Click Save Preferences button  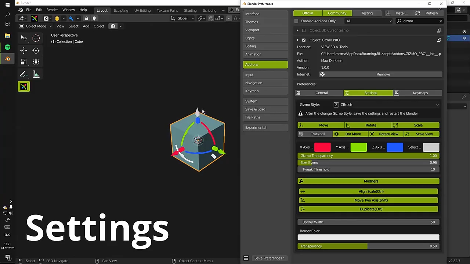click(270, 258)
